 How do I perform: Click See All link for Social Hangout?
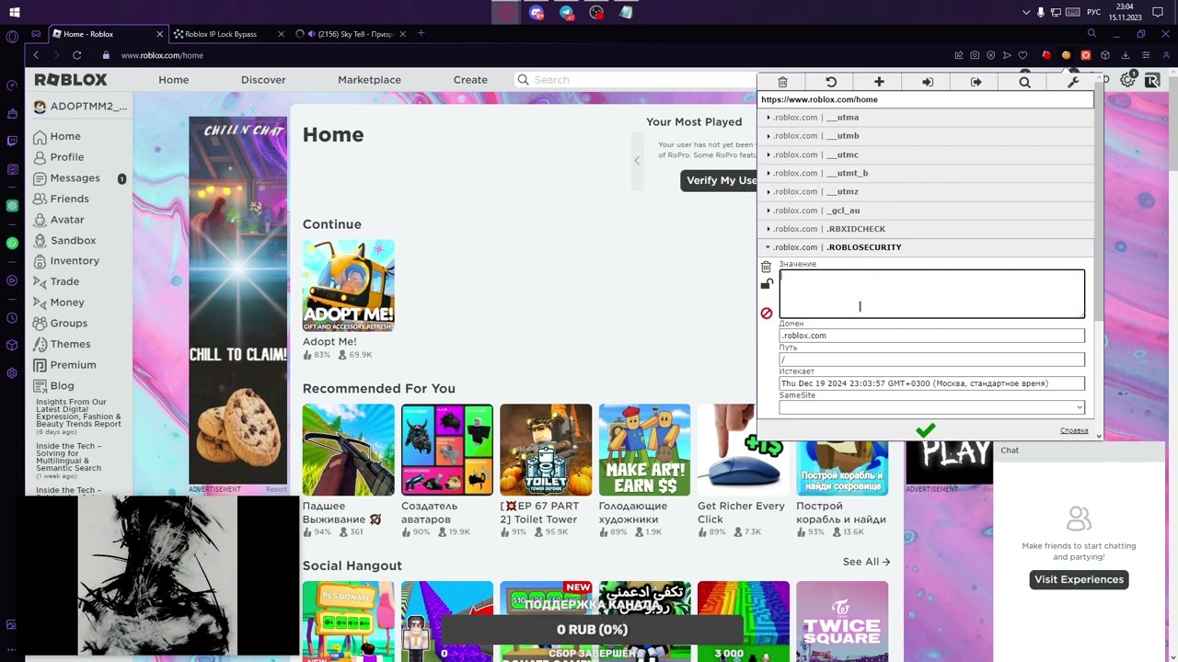(866, 562)
